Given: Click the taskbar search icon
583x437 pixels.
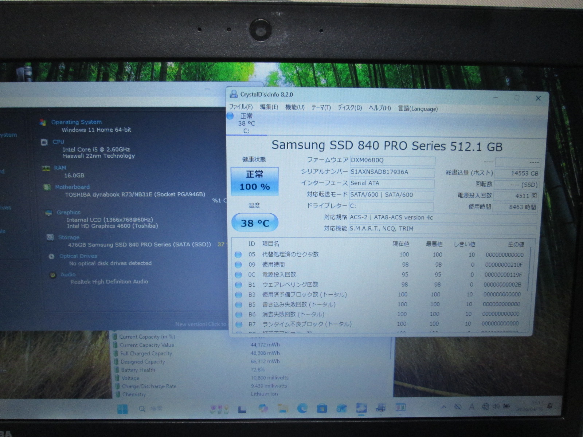Looking at the screenshot, I should (142, 409).
